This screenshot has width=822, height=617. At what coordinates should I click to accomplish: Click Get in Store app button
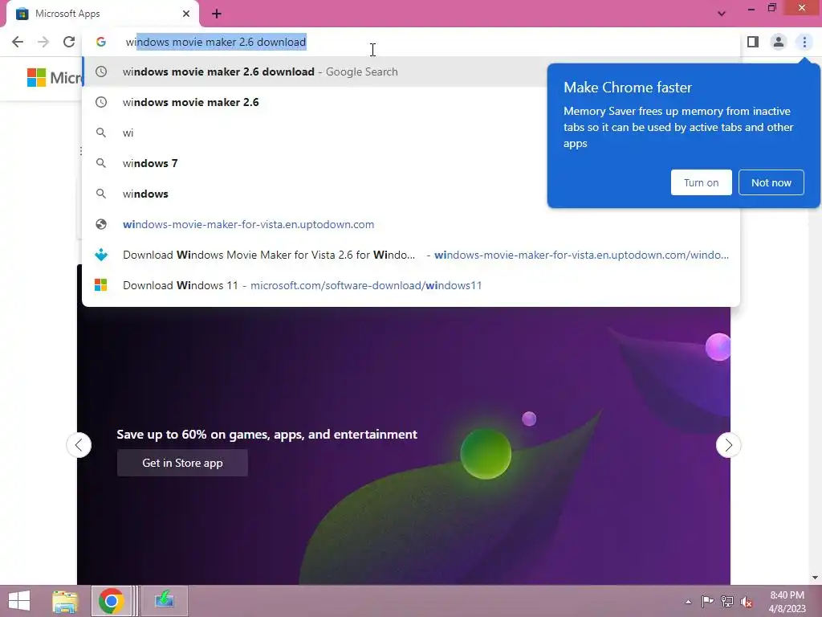click(x=182, y=463)
